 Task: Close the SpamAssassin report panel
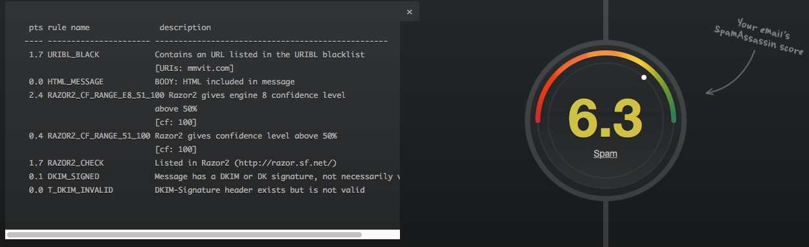coord(409,12)
